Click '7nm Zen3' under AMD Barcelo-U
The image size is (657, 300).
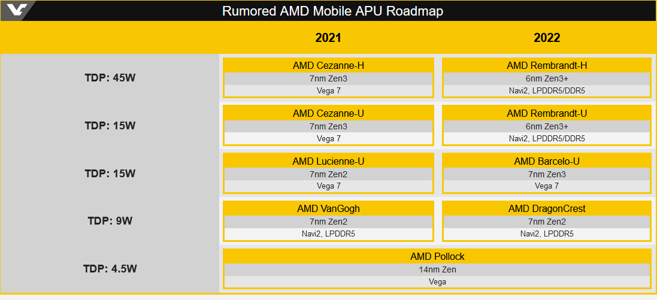[x=547, y=174]
